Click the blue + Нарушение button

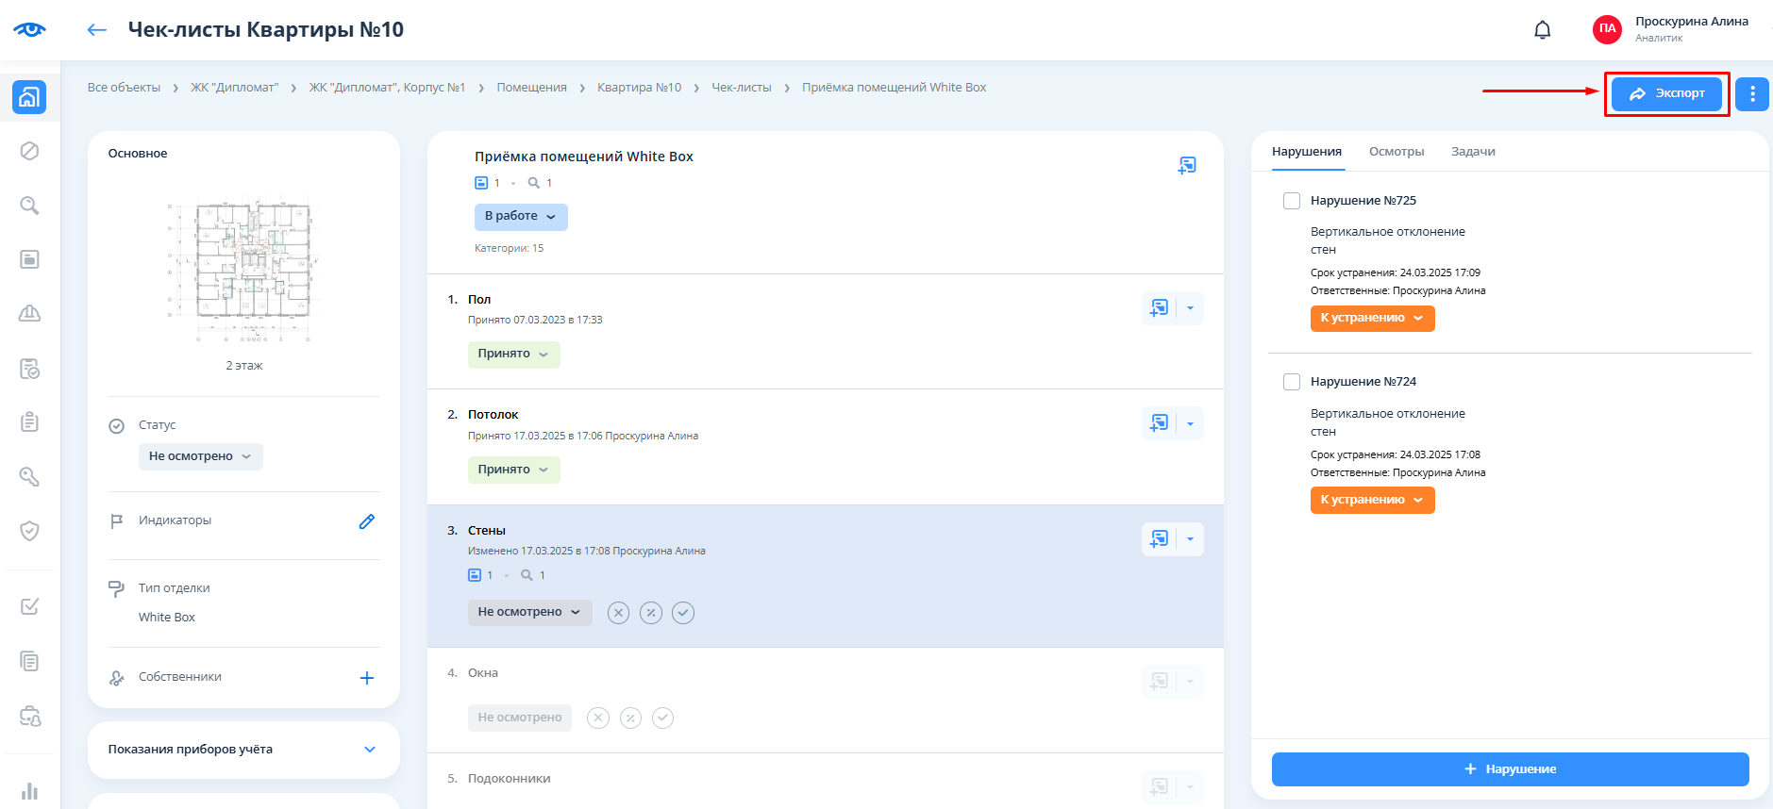pyautogui.click(x=1510, y=769)
